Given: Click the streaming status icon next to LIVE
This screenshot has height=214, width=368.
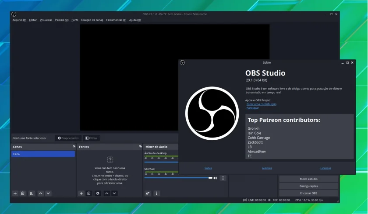Looking at the screenshot, I should click(245, 200).
